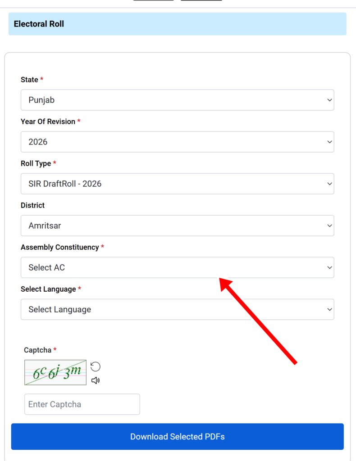Expand the Select Language dropdown
Screen dimensions: 356x461
pyautogui.click(x=178, y=309)
